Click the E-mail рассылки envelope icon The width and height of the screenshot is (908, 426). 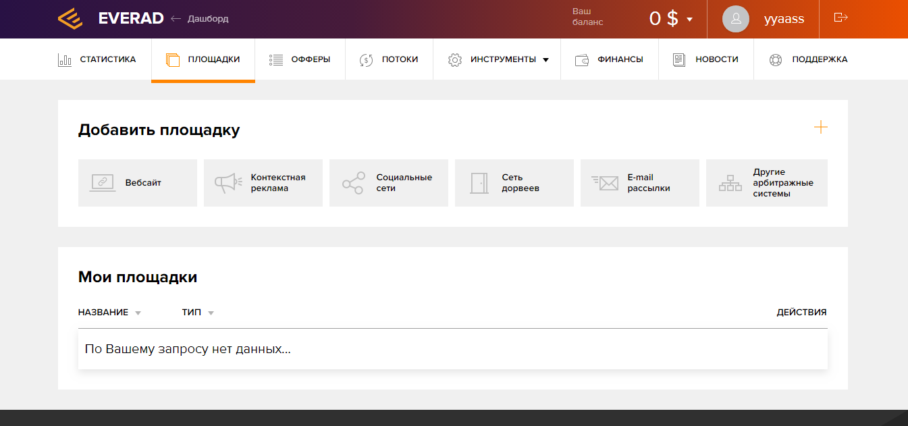[x=605, y=182]
